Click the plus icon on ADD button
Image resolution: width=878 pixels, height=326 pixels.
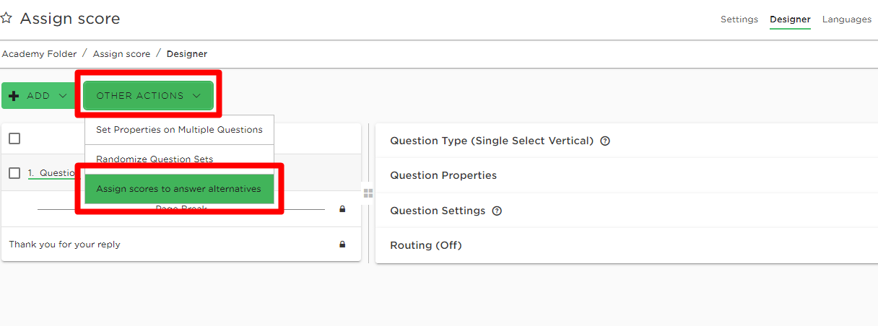pyautogui.click(x=14, y=96)
